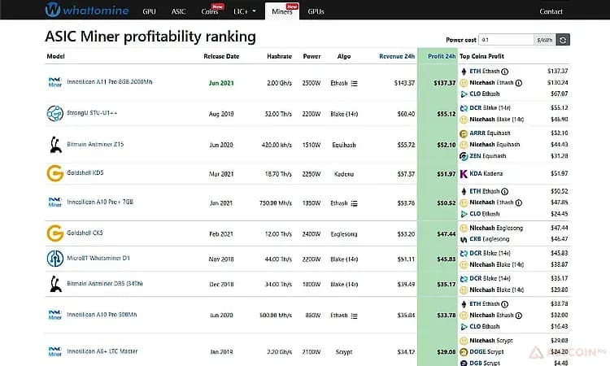Sort table by Revenue 24h
This screenshot has height=366, width=610.
click(x=397, y=56)
